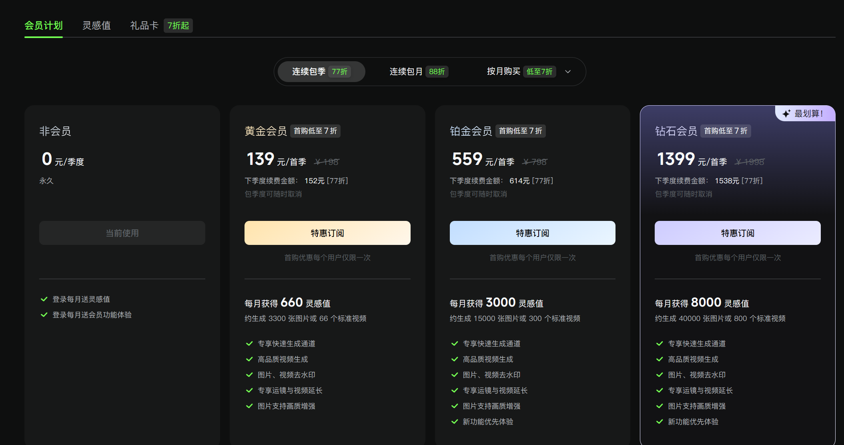Click 每月获得 3000 灵感值 text
844x445 pixels.
(x=497, y=303)
